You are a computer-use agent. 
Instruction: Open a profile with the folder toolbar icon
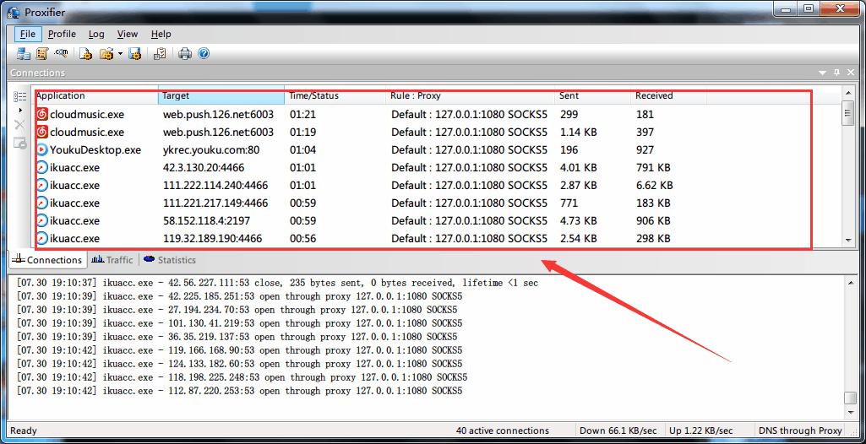coord(106,53)
